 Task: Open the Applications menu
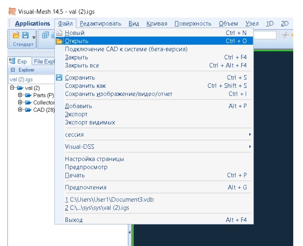(32, 24)
